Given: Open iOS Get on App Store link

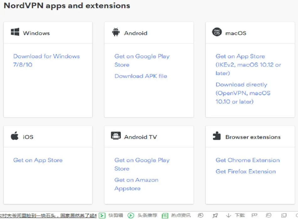Looking at the screenshot, I should coord(38,160).
